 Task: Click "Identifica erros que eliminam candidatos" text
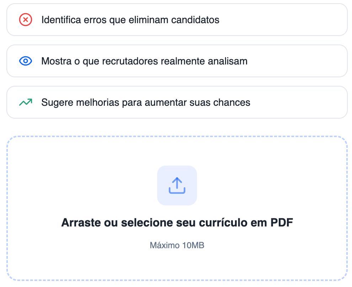[130, 20]
